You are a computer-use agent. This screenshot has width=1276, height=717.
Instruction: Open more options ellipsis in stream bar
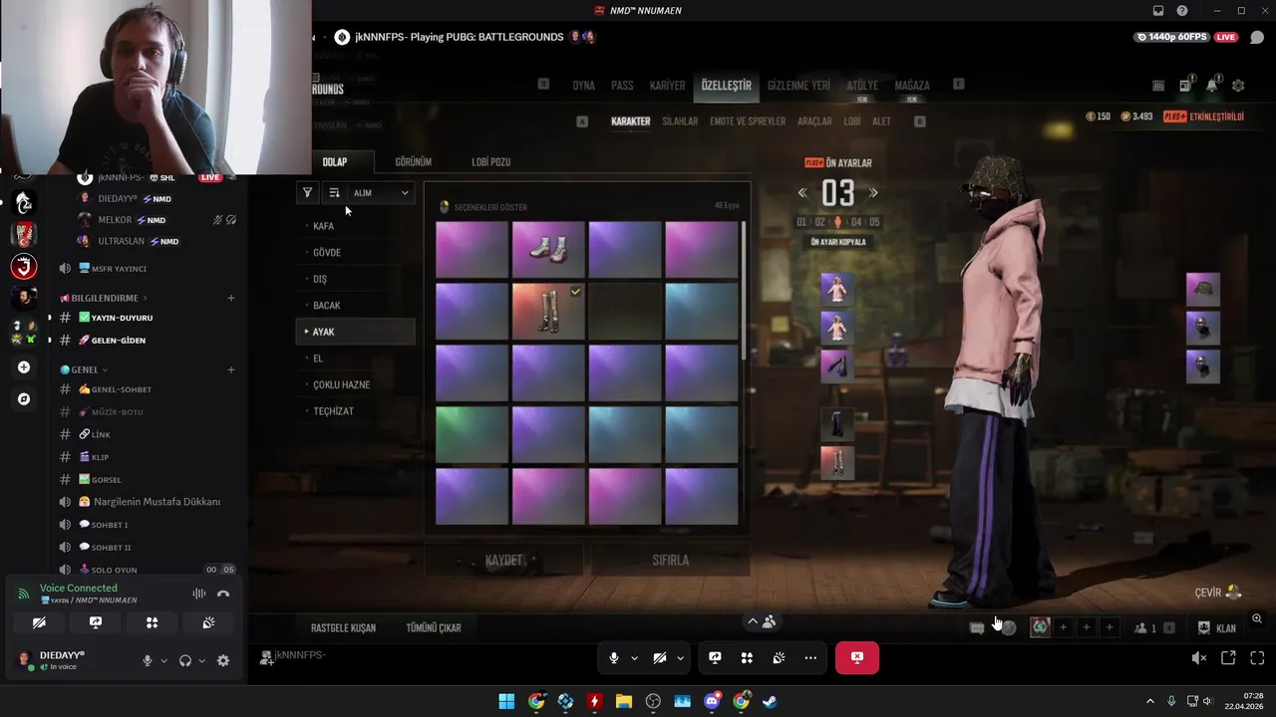(810, 658)
